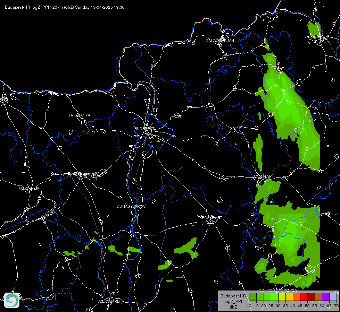This screenshot has width=340, height=312.
Task: Click road number 47 label
Action: pyautogui.click(x=322, y=262)
